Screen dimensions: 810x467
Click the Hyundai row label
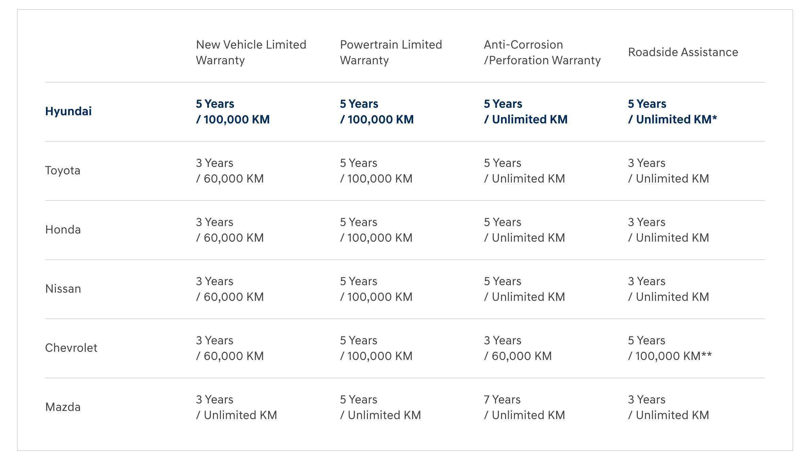click(68, 111)
